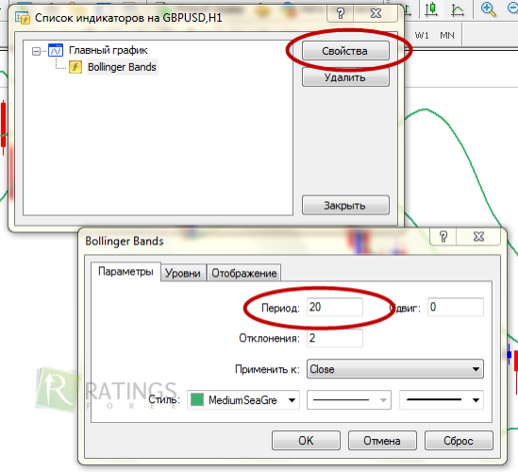Close the Список индикаторов dialog
Image resolution: width=518 pixels, height=472 pixels.
pos(376,13)
